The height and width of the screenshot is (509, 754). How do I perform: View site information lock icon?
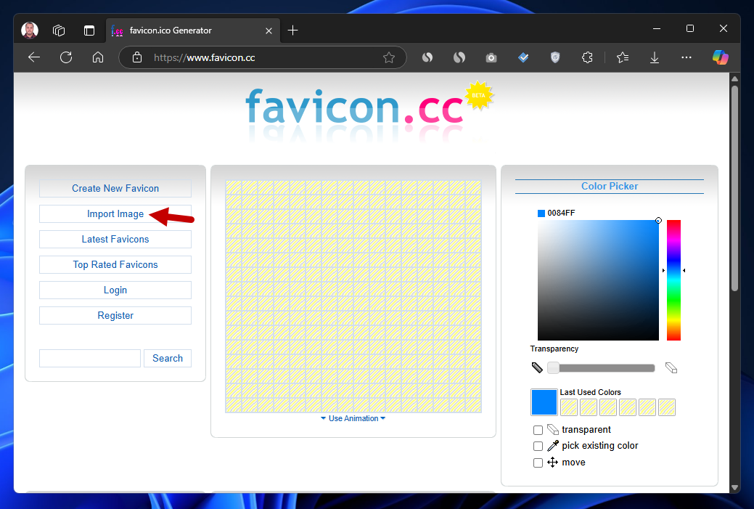point(137,58)
